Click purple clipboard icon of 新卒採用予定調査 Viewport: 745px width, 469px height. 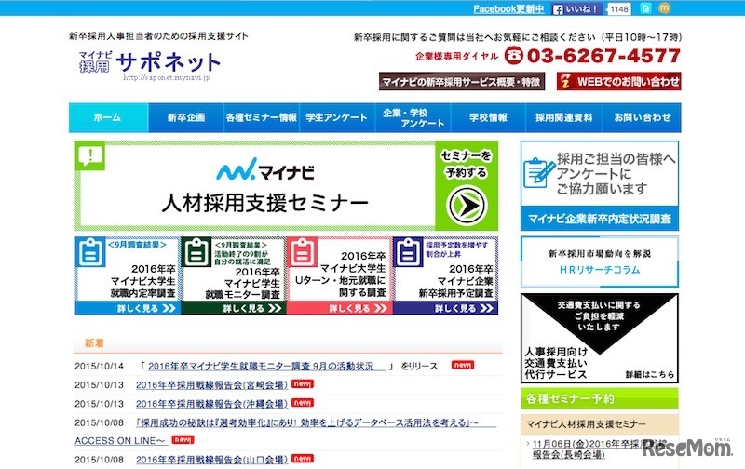tap(408, 252)
